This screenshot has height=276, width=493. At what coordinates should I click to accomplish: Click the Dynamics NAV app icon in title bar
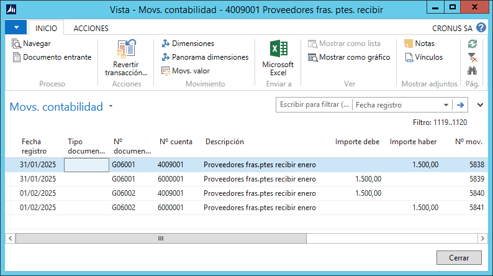pos(11,9)
